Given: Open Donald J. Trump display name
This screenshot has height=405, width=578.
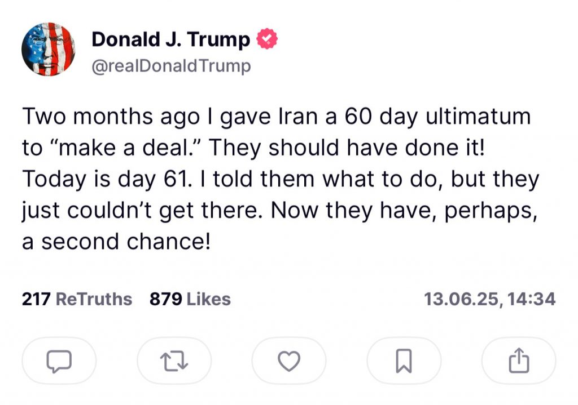Looking at the screenshot, I should click(170, 40).
